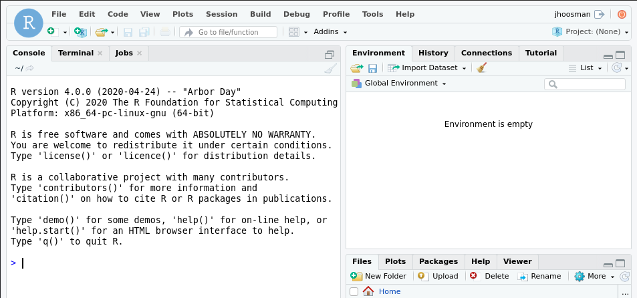
Task: Open the Tools menu
Action: coord(372,14)
